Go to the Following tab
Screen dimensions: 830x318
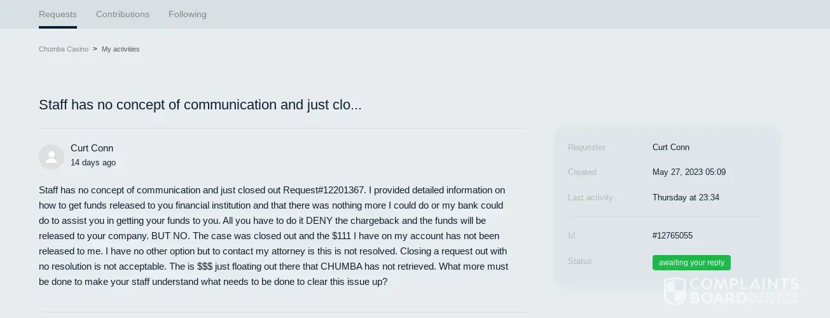188,14
